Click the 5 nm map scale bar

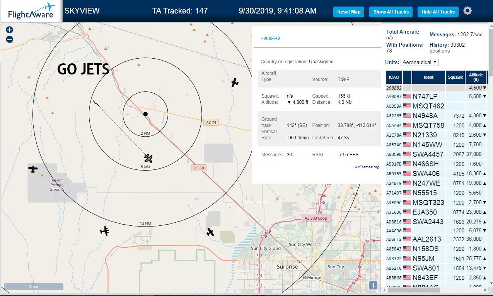[33, 286]
